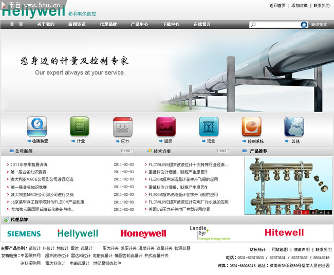Expand more items in 技术方案 section
The height and width of the screenshot is (275, 334).
pyautogui.click(x=222, y=151)
